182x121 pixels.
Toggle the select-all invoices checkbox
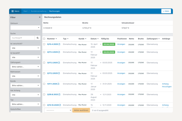click(x=44, y=39)
